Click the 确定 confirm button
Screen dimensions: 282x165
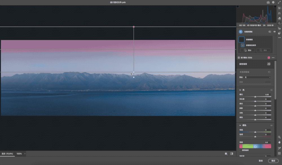pyautogui.click(x=273, y=161)
